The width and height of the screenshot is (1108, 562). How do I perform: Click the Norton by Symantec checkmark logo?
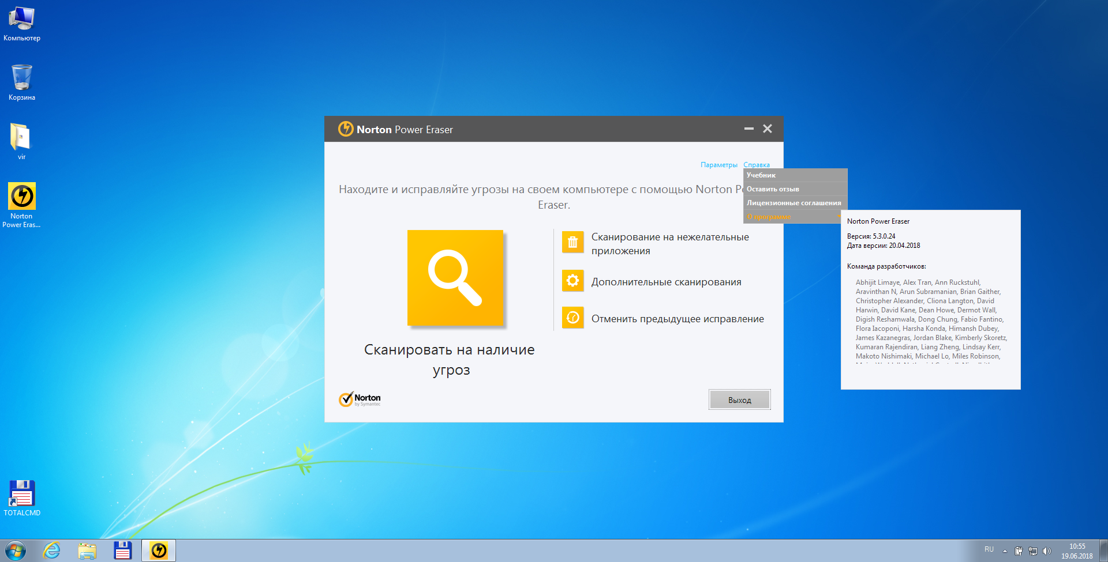point(360,399)
